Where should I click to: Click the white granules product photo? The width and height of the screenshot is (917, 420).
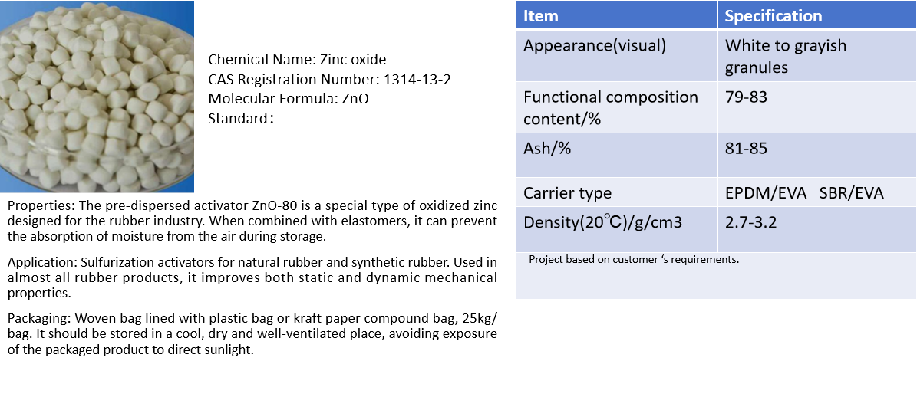[x=97, y=97]
